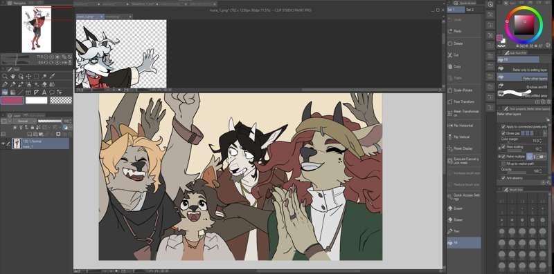Click Redo in Quick Access
554x274 pixels.
(464, 31)
